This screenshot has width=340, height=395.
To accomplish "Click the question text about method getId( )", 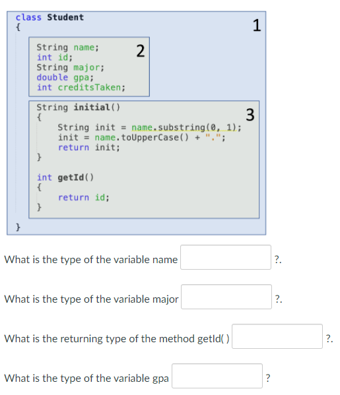I will click(x=117, y=338).
